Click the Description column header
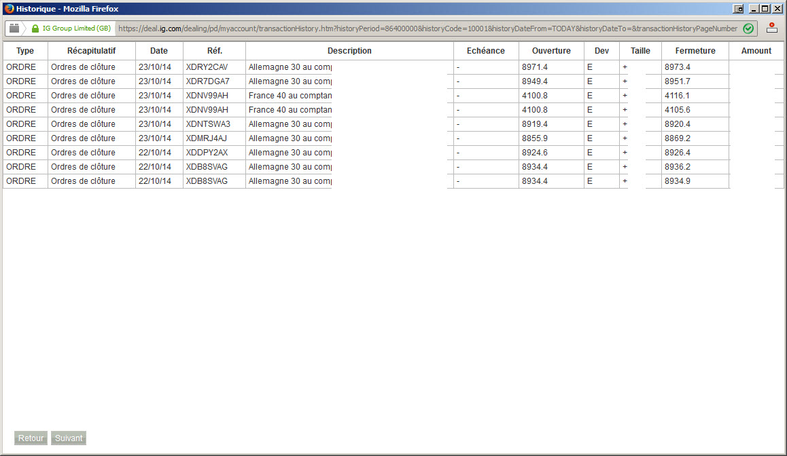 349,51
